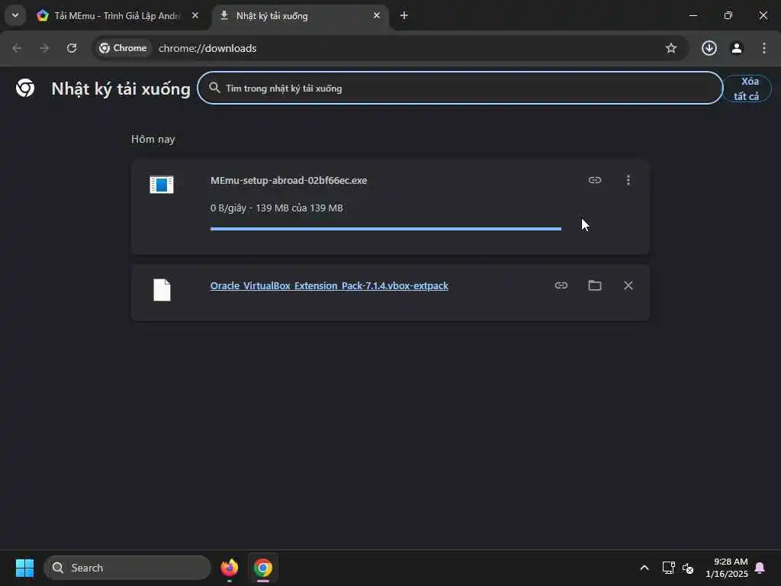Expand the tab search dropdown arrow
Viewport: 781px width, 586px height.
tap(15, 15)
